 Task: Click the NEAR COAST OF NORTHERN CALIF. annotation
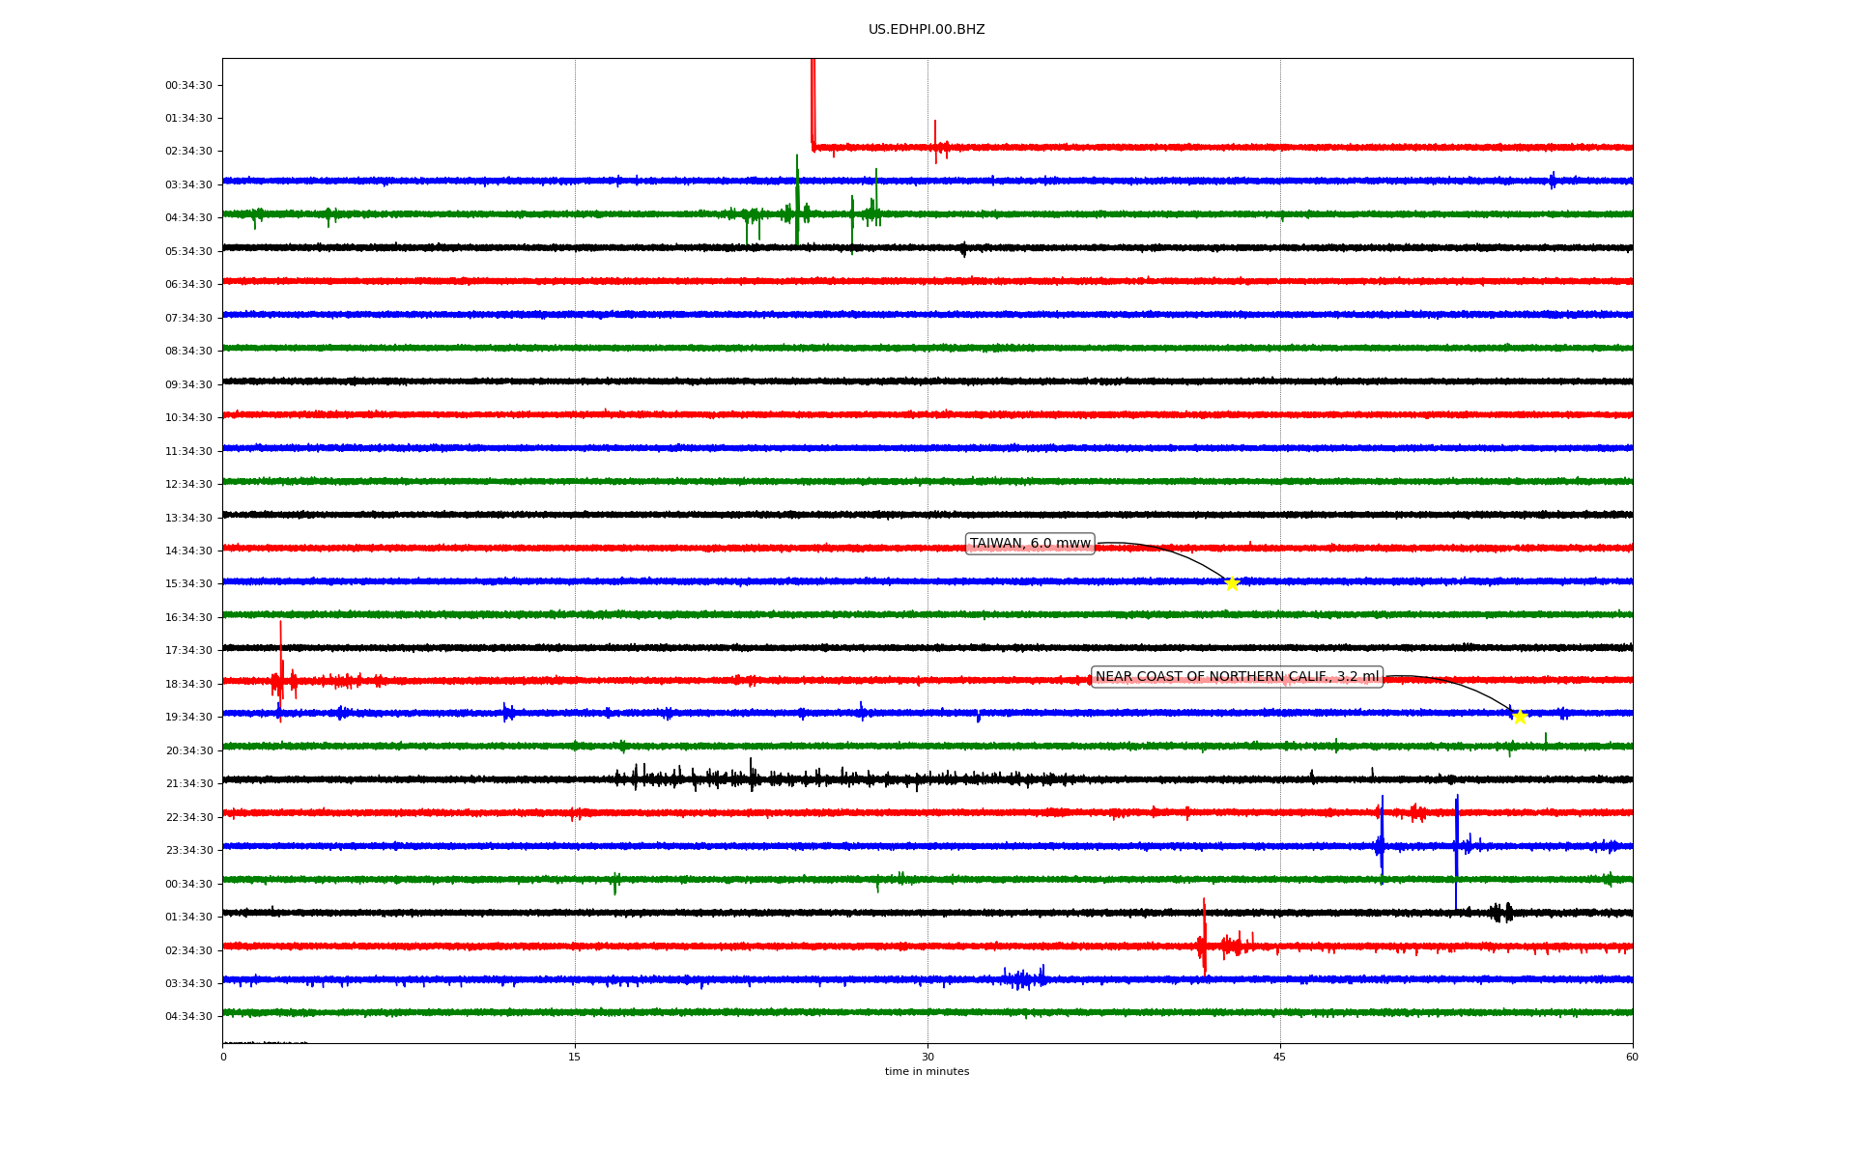(1237, 677)
